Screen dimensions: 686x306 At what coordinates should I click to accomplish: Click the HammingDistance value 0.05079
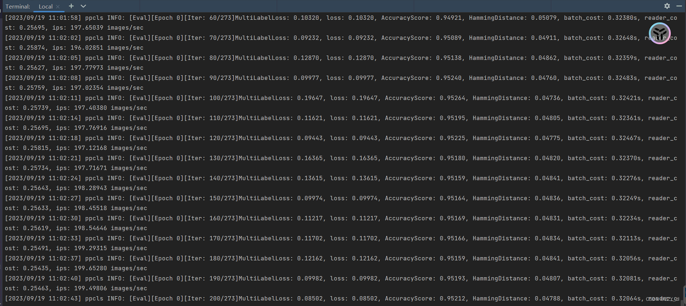[x=544, y=18]
